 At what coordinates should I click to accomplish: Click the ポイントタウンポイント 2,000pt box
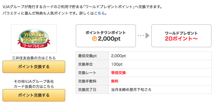(x=106, y=36)
